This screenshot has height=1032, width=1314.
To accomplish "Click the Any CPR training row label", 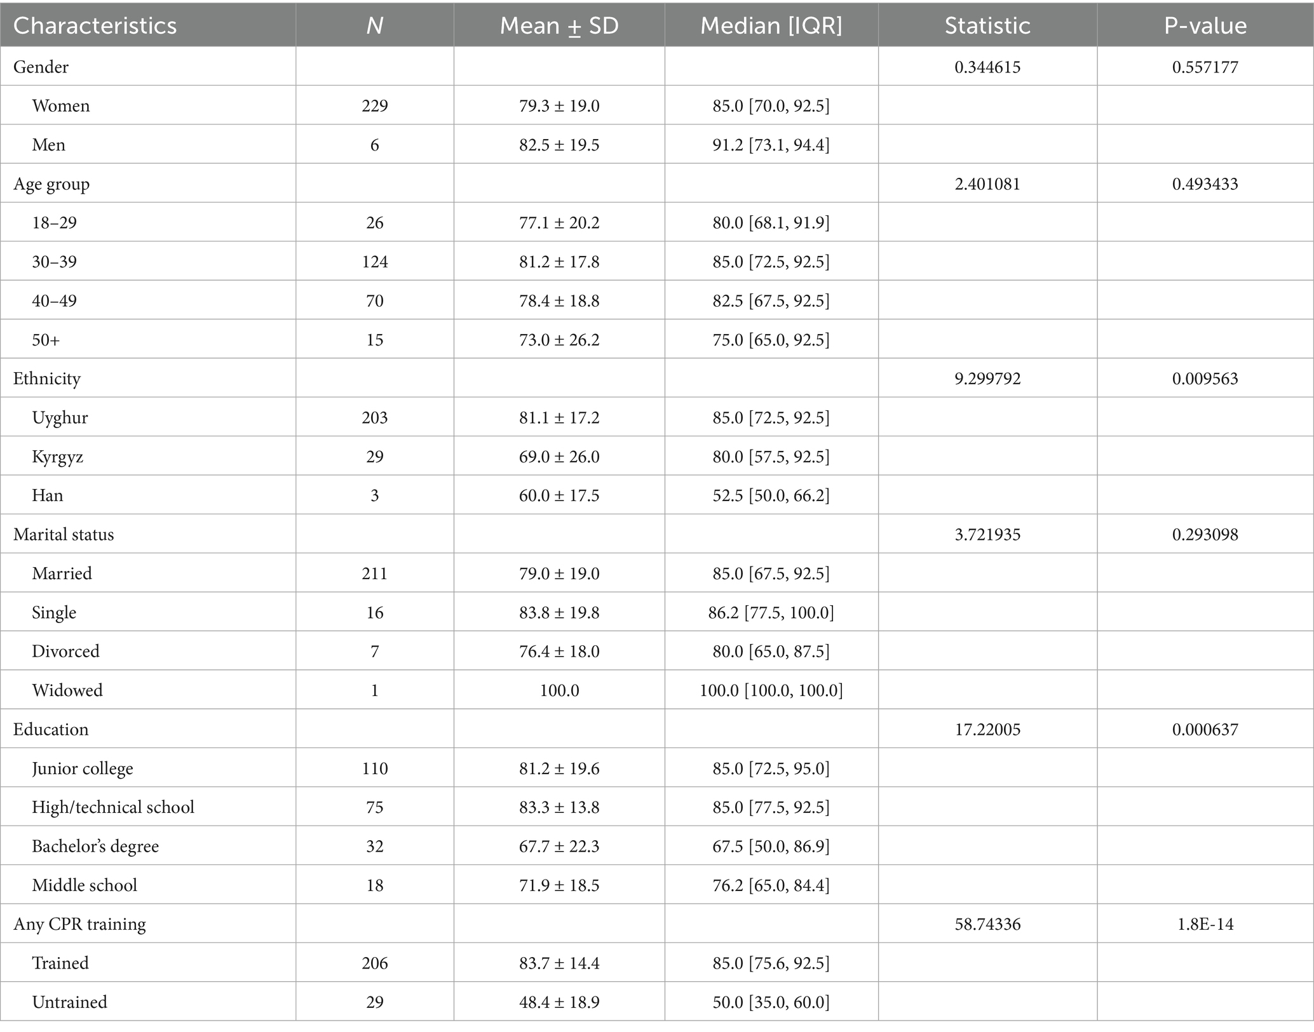I will pos(79,923).
